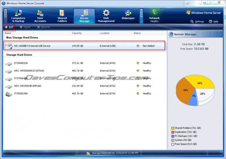Click the Help link
The image size is (226, 159).
pyautogui.click(x=214, y=21)
